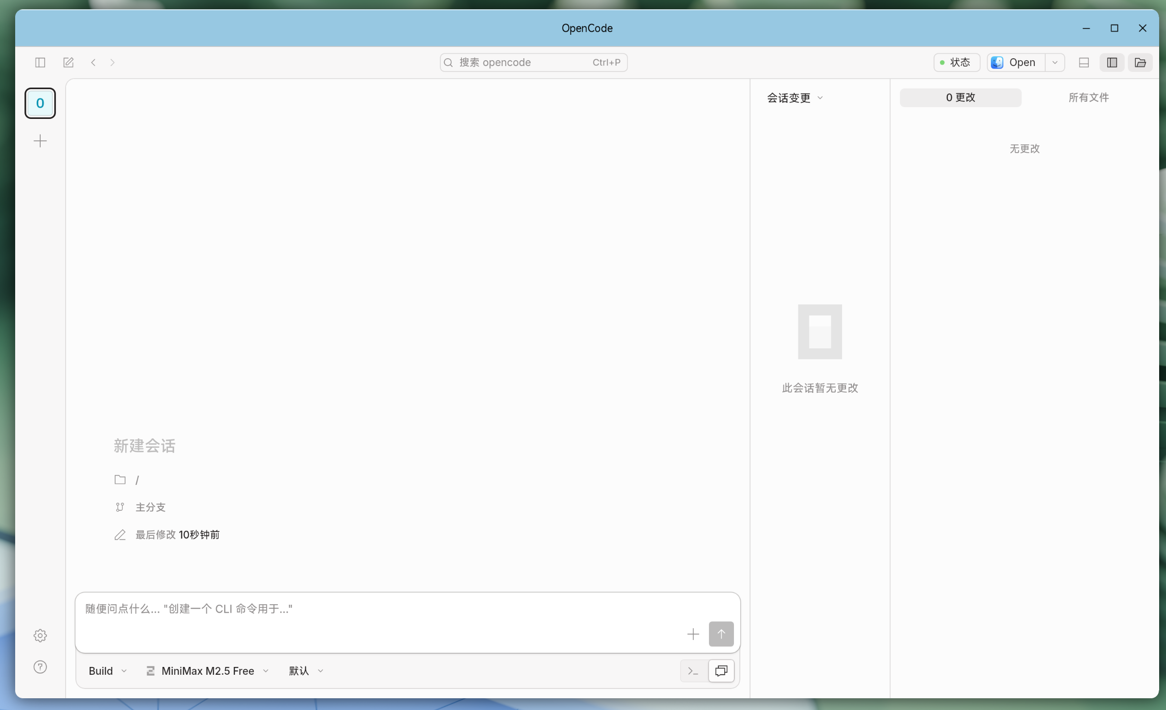Expand the 会话变更 dropdown
The image size is (1166, 710).
[x=795, y=97]
